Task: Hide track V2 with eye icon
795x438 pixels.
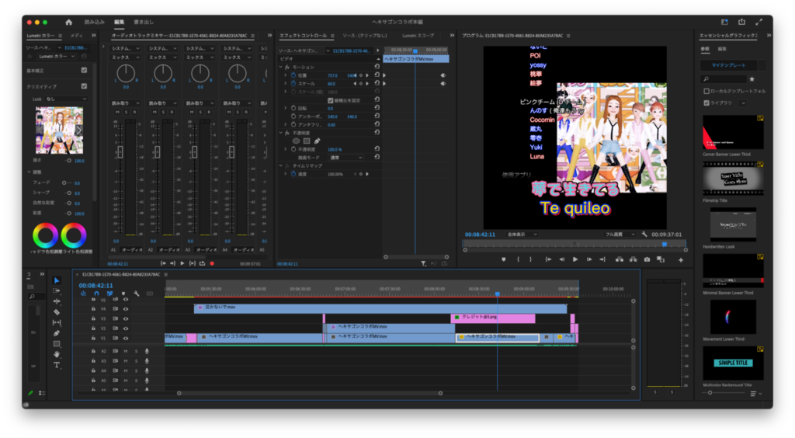Action: (x=126, y=328)
